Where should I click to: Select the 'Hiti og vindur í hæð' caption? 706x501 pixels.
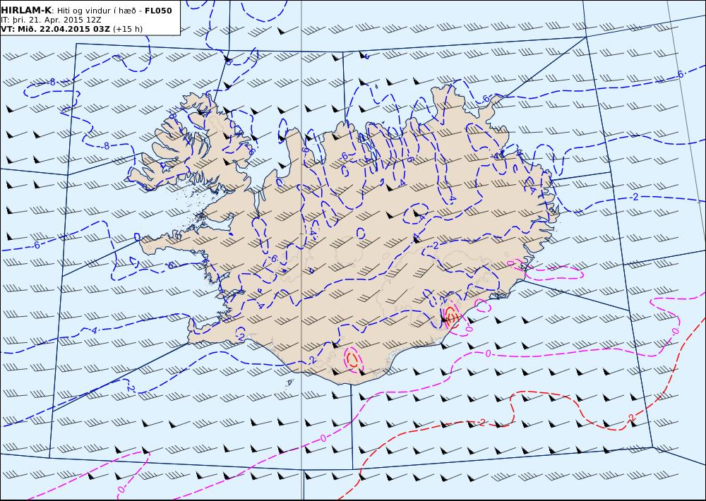click(96, 11)
